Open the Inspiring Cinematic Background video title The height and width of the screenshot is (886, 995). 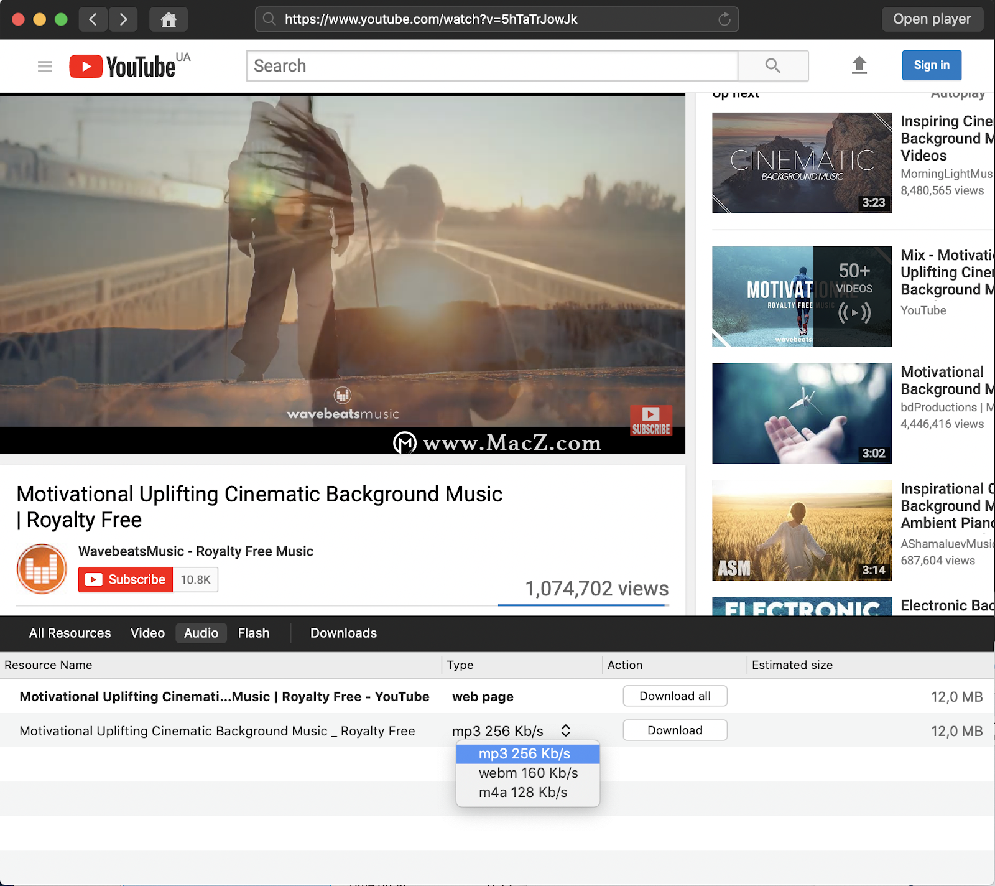tap(947, 138)
